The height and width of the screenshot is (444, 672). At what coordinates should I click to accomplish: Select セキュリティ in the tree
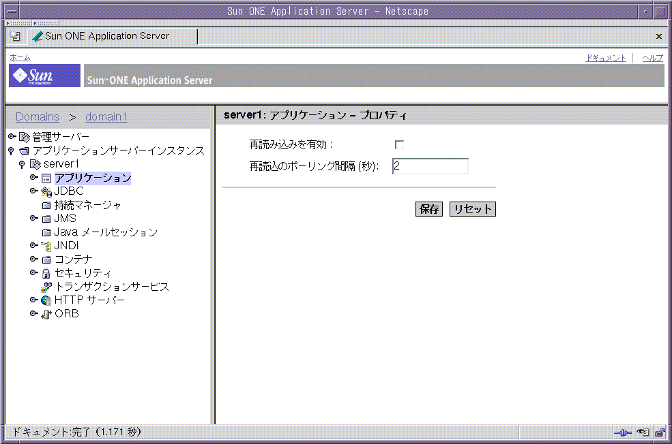(83, 273)
